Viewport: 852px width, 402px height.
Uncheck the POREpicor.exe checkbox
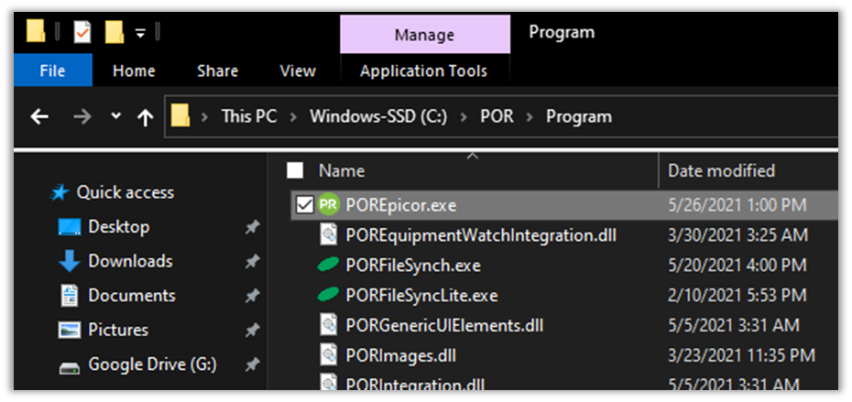tap(304, 204)
